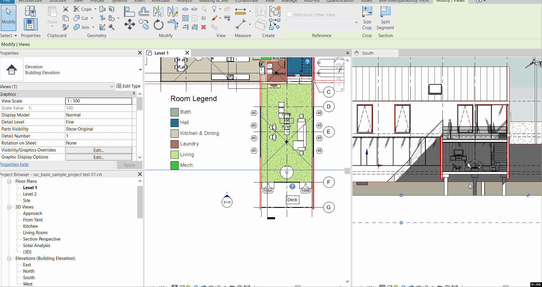The width and height of the screenshot is (542, 287).
Task: Select the Align tool
Action: coord(129,11)
